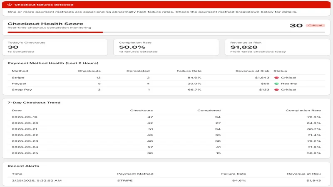
Task: Click the Failure Rate header in Payment Method table
Action: click(x=189, y=71)
